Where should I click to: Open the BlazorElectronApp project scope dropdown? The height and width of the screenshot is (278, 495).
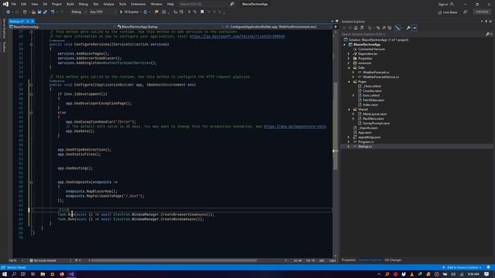62,27
